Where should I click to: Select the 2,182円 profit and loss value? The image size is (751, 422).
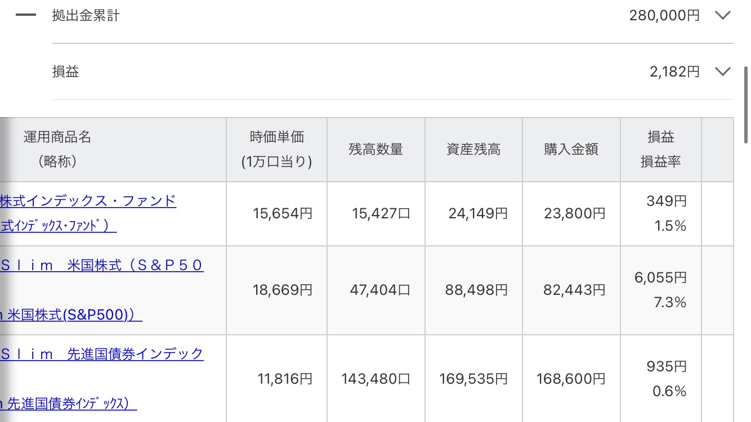[x=674, y=71]
